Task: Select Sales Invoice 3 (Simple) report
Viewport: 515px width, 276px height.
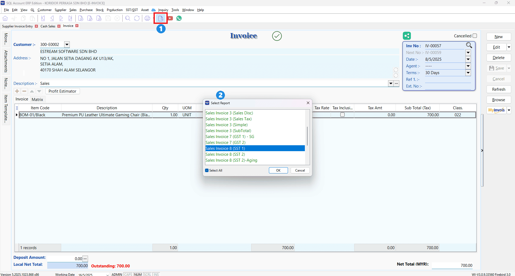Action: click(227, 125)
